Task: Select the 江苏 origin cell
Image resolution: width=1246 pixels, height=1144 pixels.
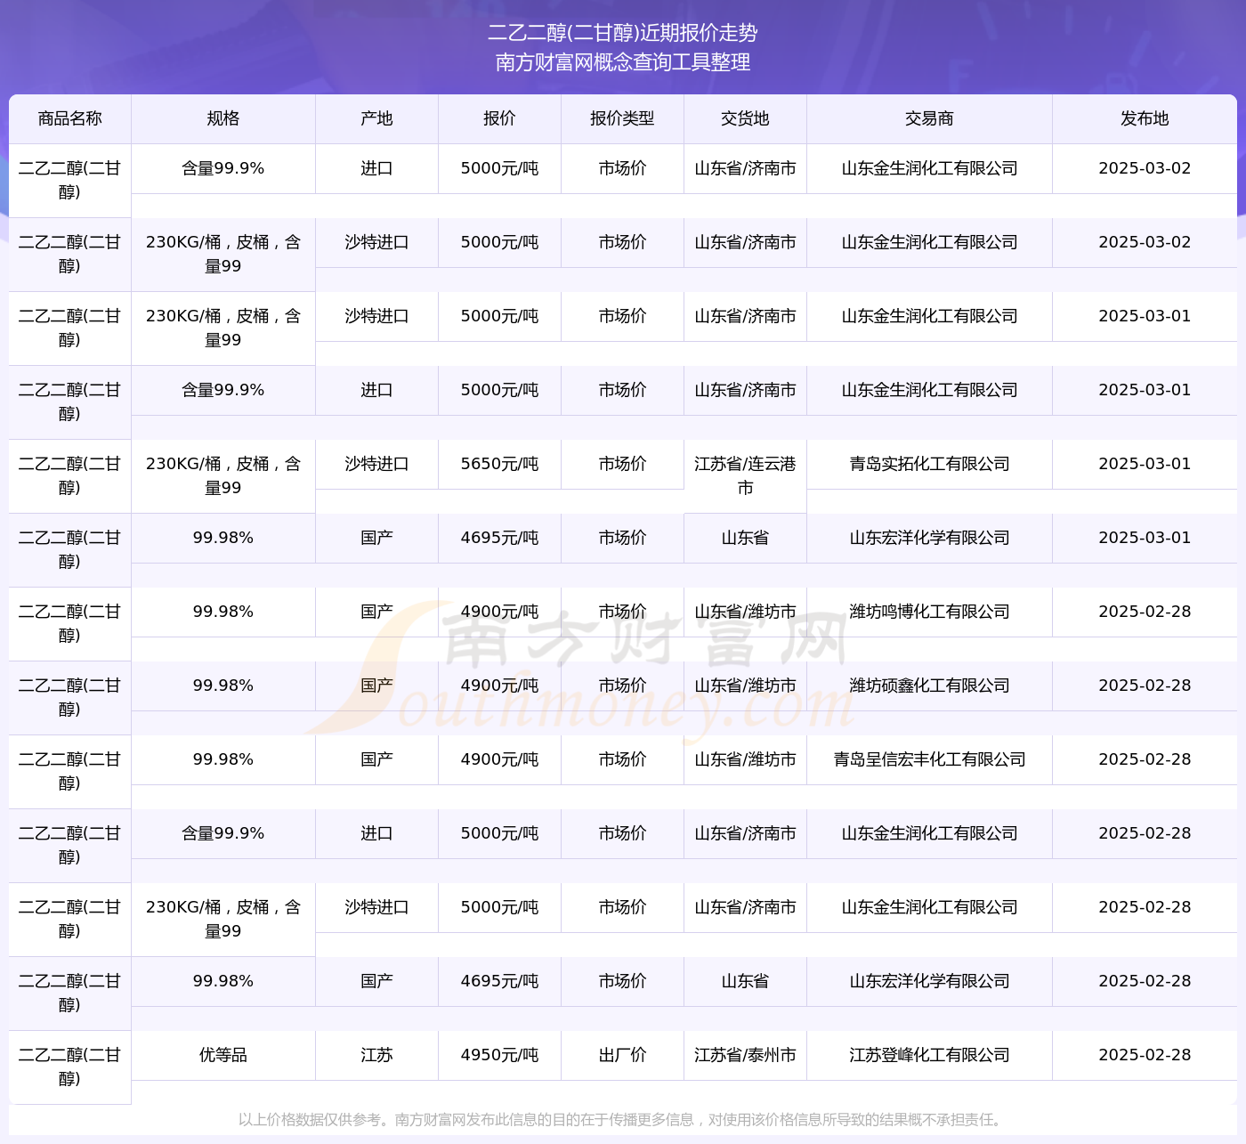Action: tap(376, 1055)
